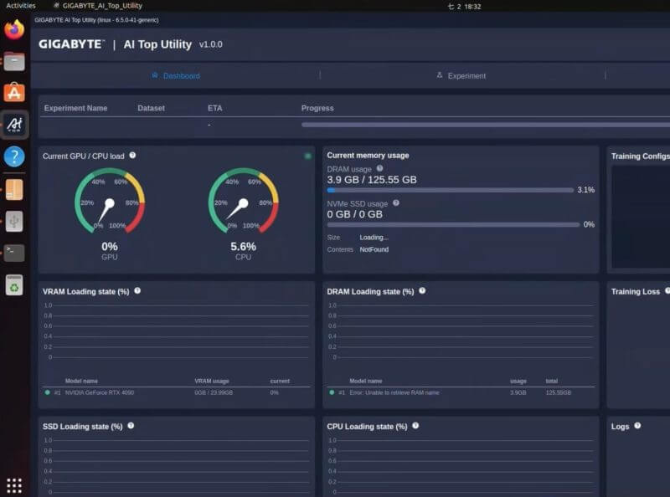Image resolution: width=670 pixels, height=497 pixels.
Task: Switch to the Dashboard tab
Action: [x=176, y=76]
